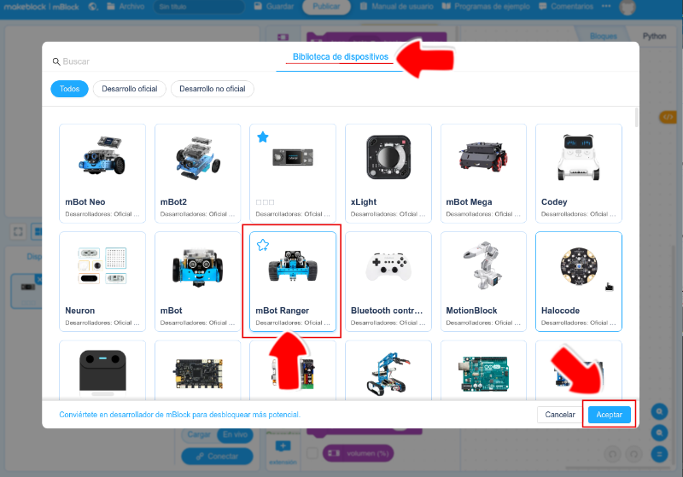The height and width of the screenshot is (477, 683).
Task: Select the blue mBot device card
Action: (x=198, y=282)
